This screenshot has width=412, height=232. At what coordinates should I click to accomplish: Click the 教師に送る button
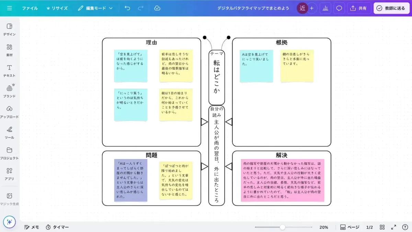(x=391, y=8)
